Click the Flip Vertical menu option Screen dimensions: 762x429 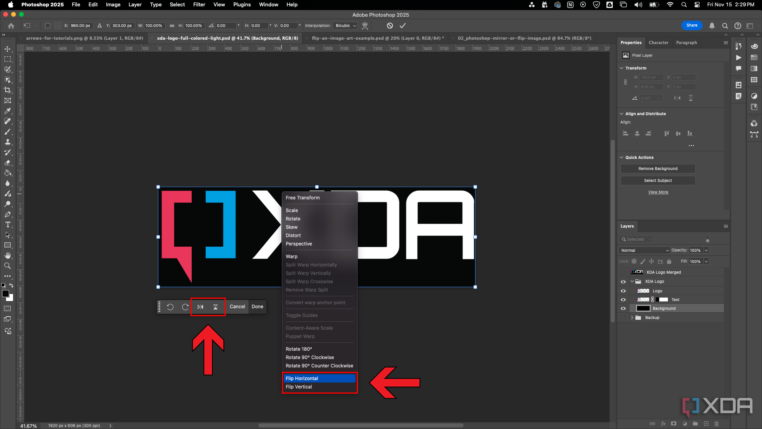(298, 386)
